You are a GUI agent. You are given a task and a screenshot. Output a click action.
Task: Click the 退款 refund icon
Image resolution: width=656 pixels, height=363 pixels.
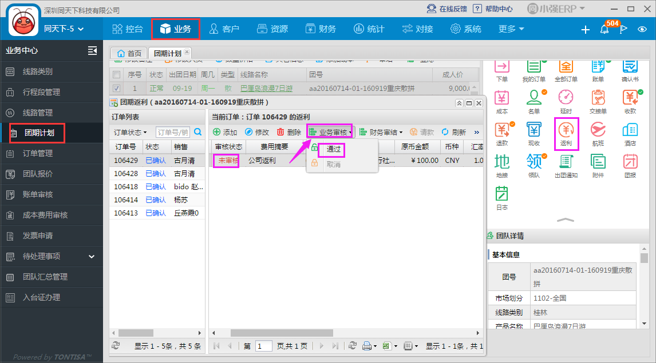click(x=501, y=134)
